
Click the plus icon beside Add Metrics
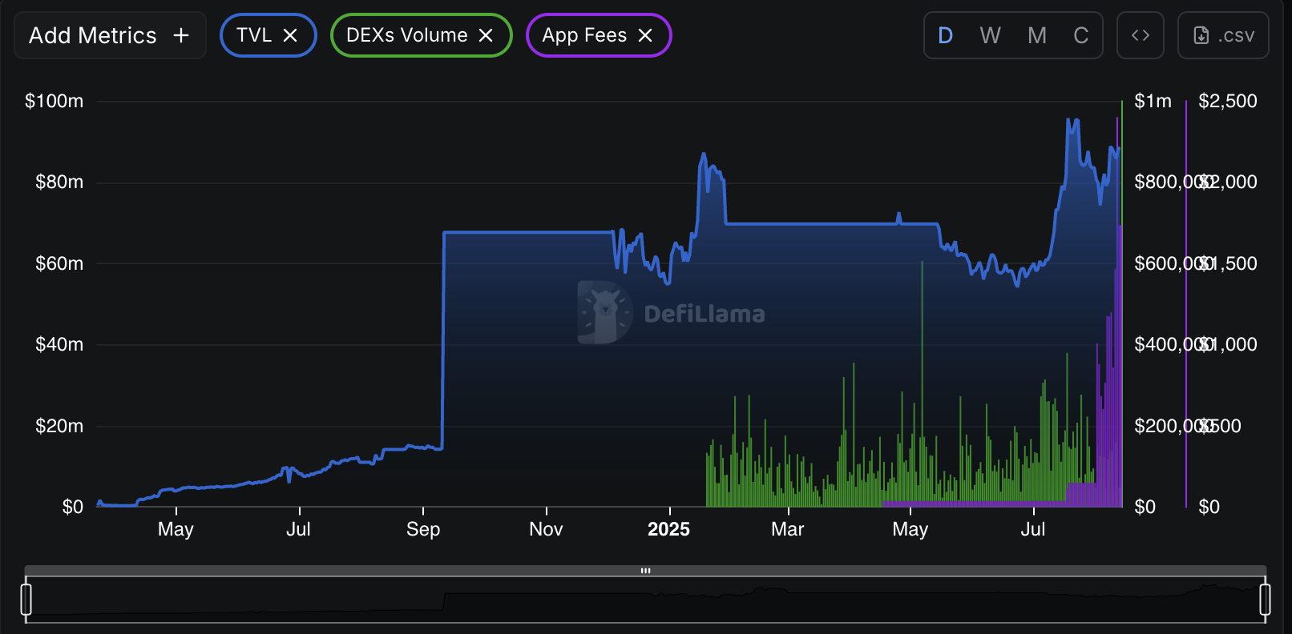(x=181, y=35)
